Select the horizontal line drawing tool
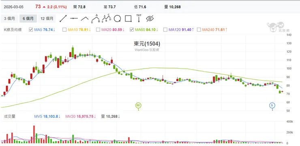Image resolution: width=300 pixels, height=146 pixels. pos(74,19)
